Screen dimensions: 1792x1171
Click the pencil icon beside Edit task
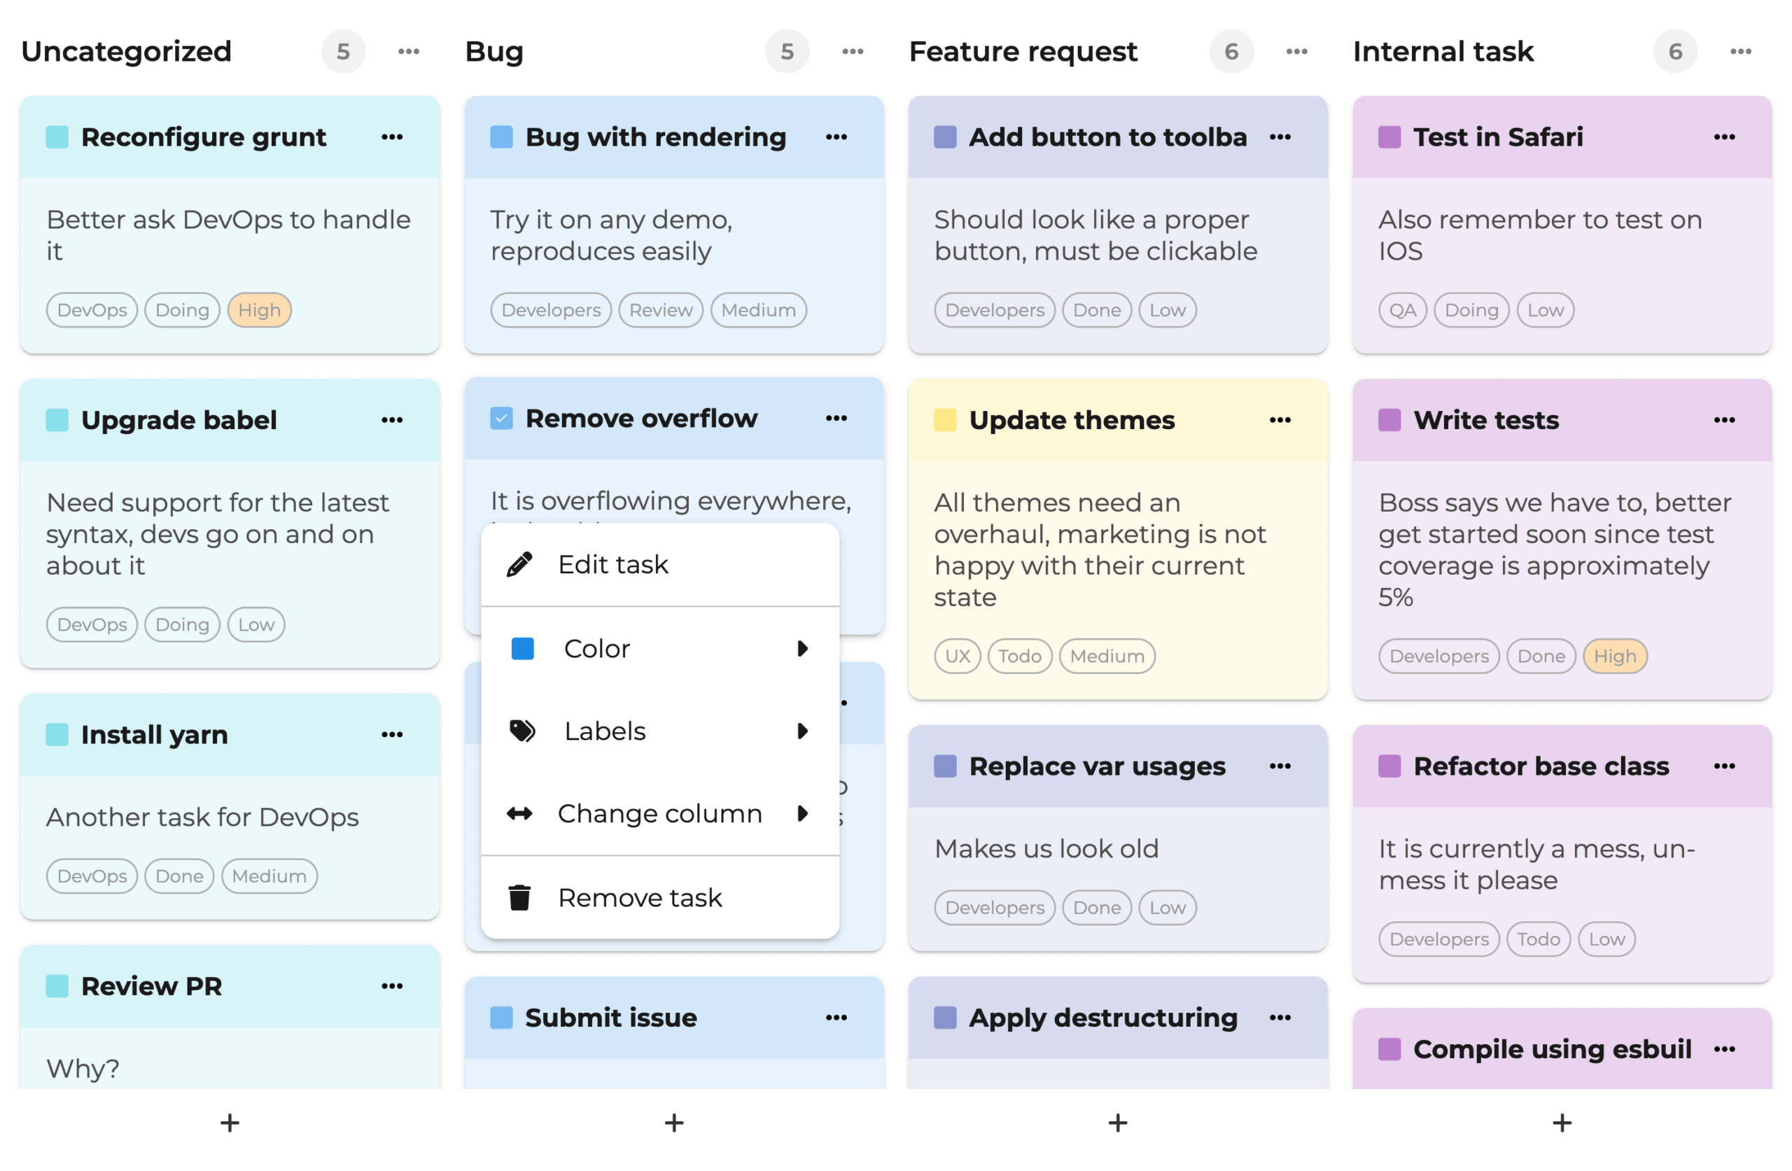pyautogui.click(x=519, y=564)
